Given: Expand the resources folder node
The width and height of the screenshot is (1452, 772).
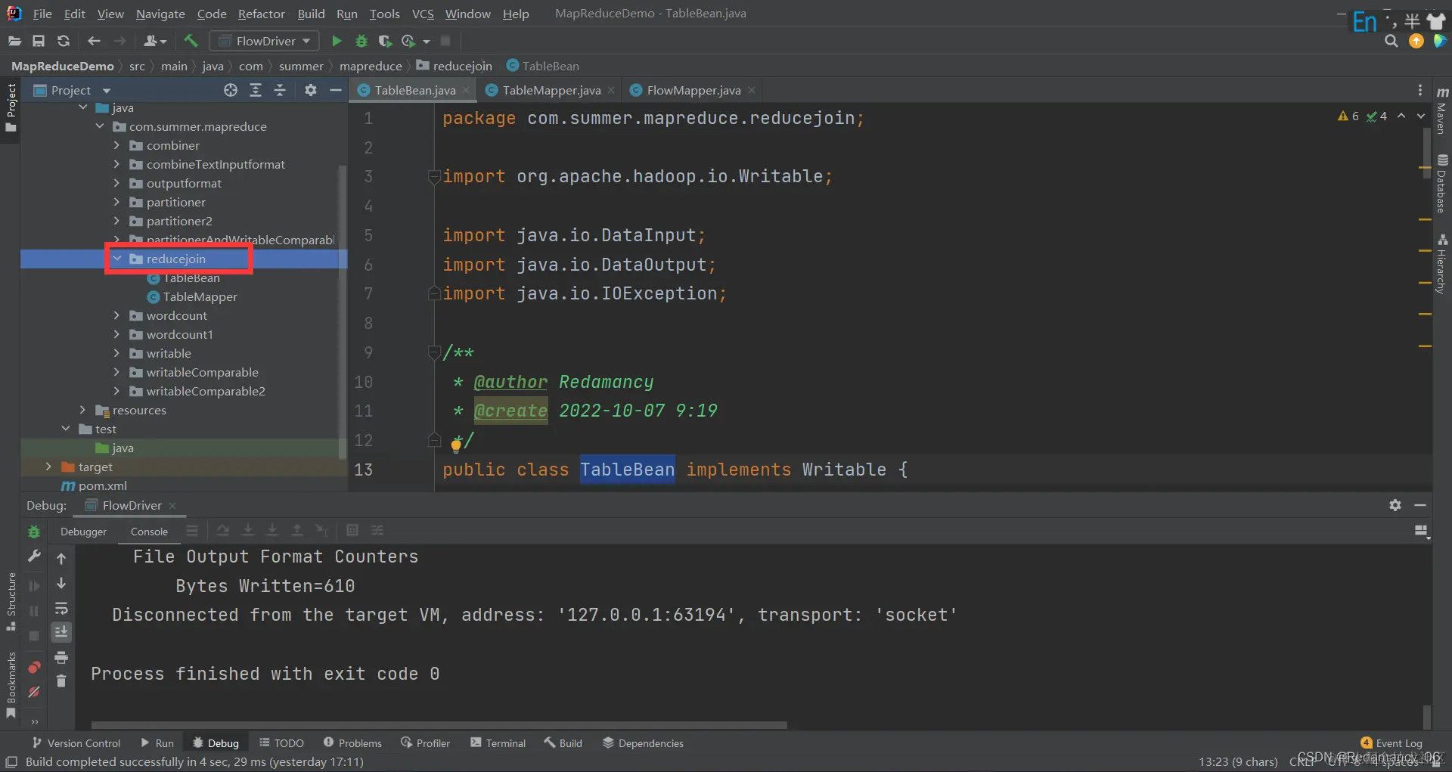Looking at the screenshot, I should tap(82, 410).
